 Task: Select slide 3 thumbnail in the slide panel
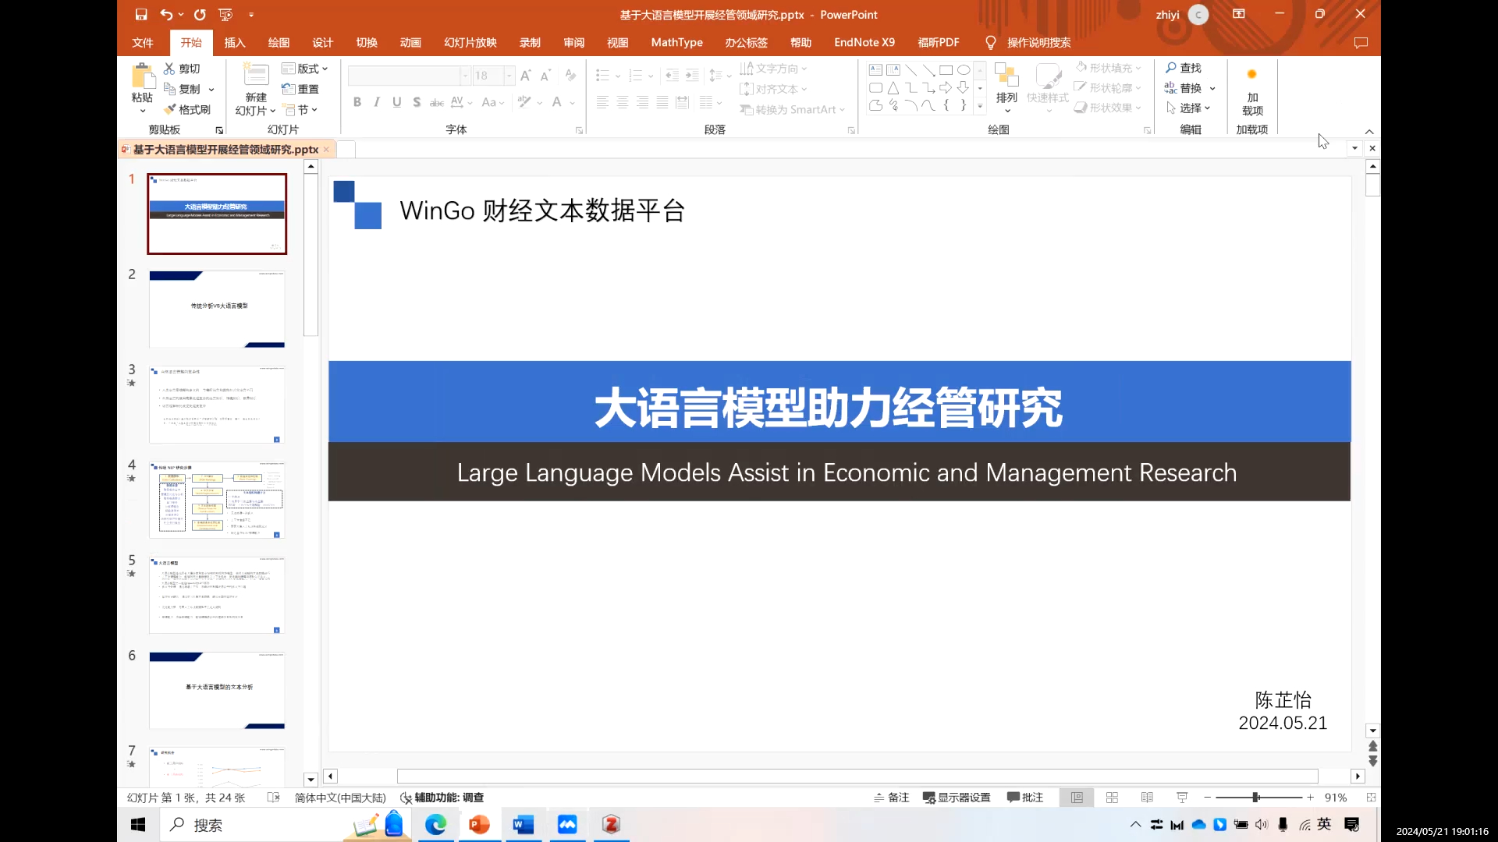(217, 404)
